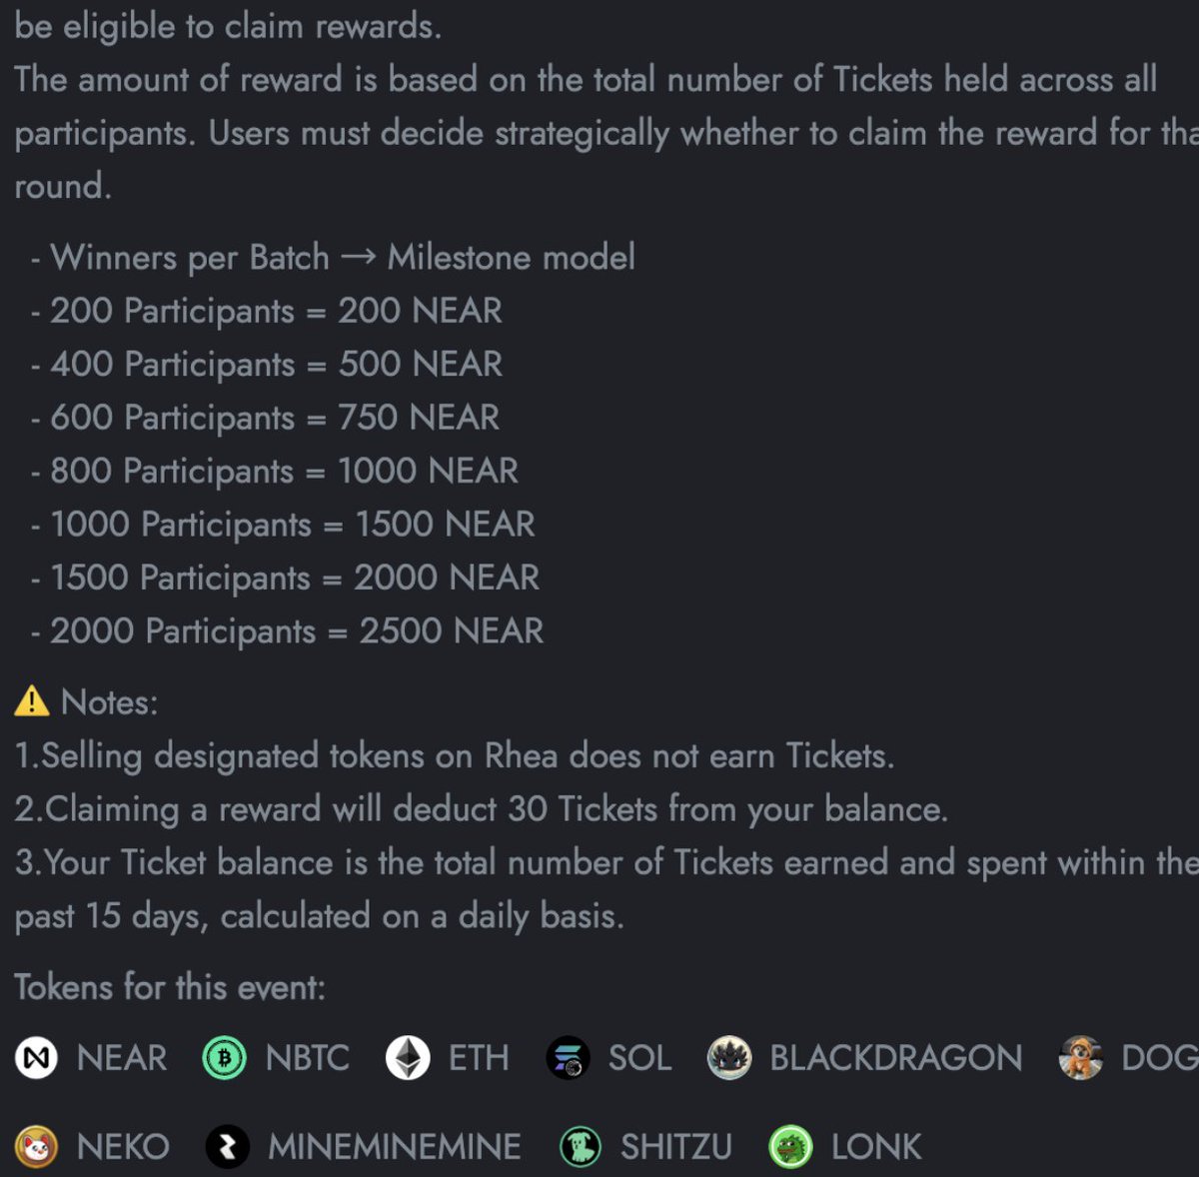The image size is (1199, 1177).
Task: Click the '2000 Participants = 2500 NEAR' line
Action: [288, 631]
